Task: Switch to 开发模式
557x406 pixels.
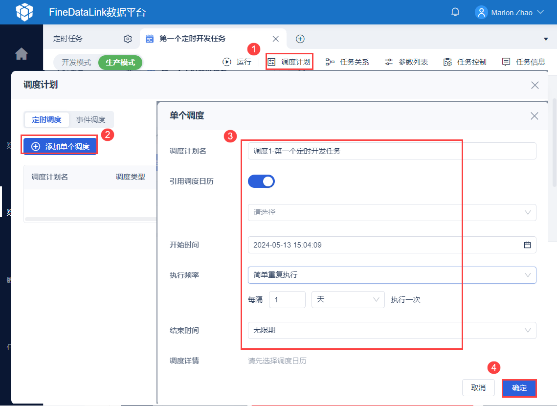Action: pyautogui.click(x=76, y=62)
